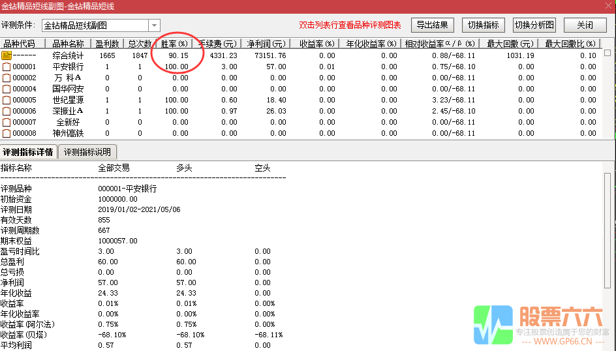Open the 评测条件 dropdown arrow
This screenshot has height=351, width=616.
pyautogui.click(x=155, y=25)
